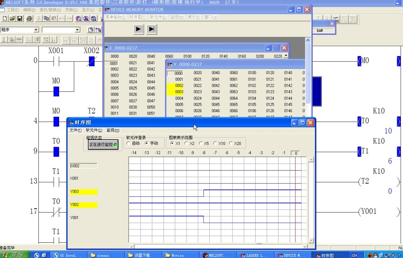
Task: Open the 软元件 menu in 时序图 window
Action: click(x=94, y=130)
